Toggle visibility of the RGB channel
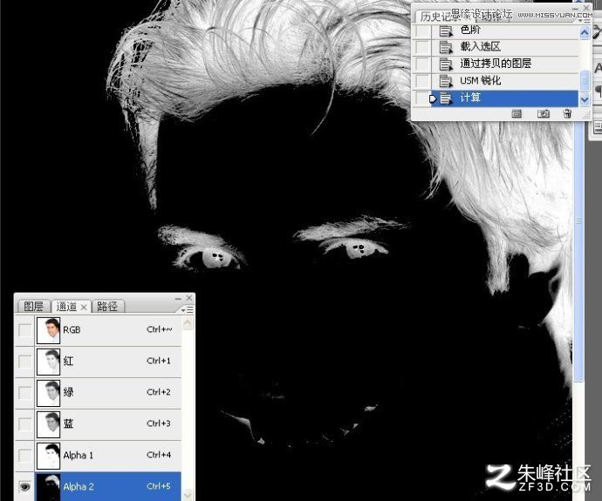 click(x=25, y=330)
